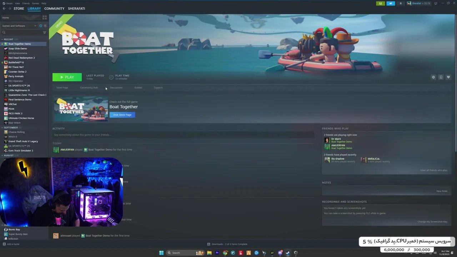Open the blue announcements megaphone icon
The width and height of the screenshot is (457, 257).
pos(391,3)
